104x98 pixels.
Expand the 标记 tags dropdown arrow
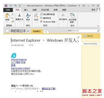(x=36, y=22)
